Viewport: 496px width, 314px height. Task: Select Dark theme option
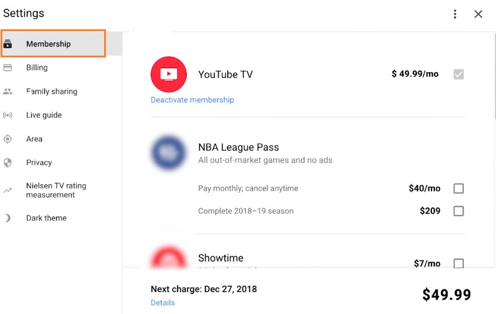tap(62, 218)
